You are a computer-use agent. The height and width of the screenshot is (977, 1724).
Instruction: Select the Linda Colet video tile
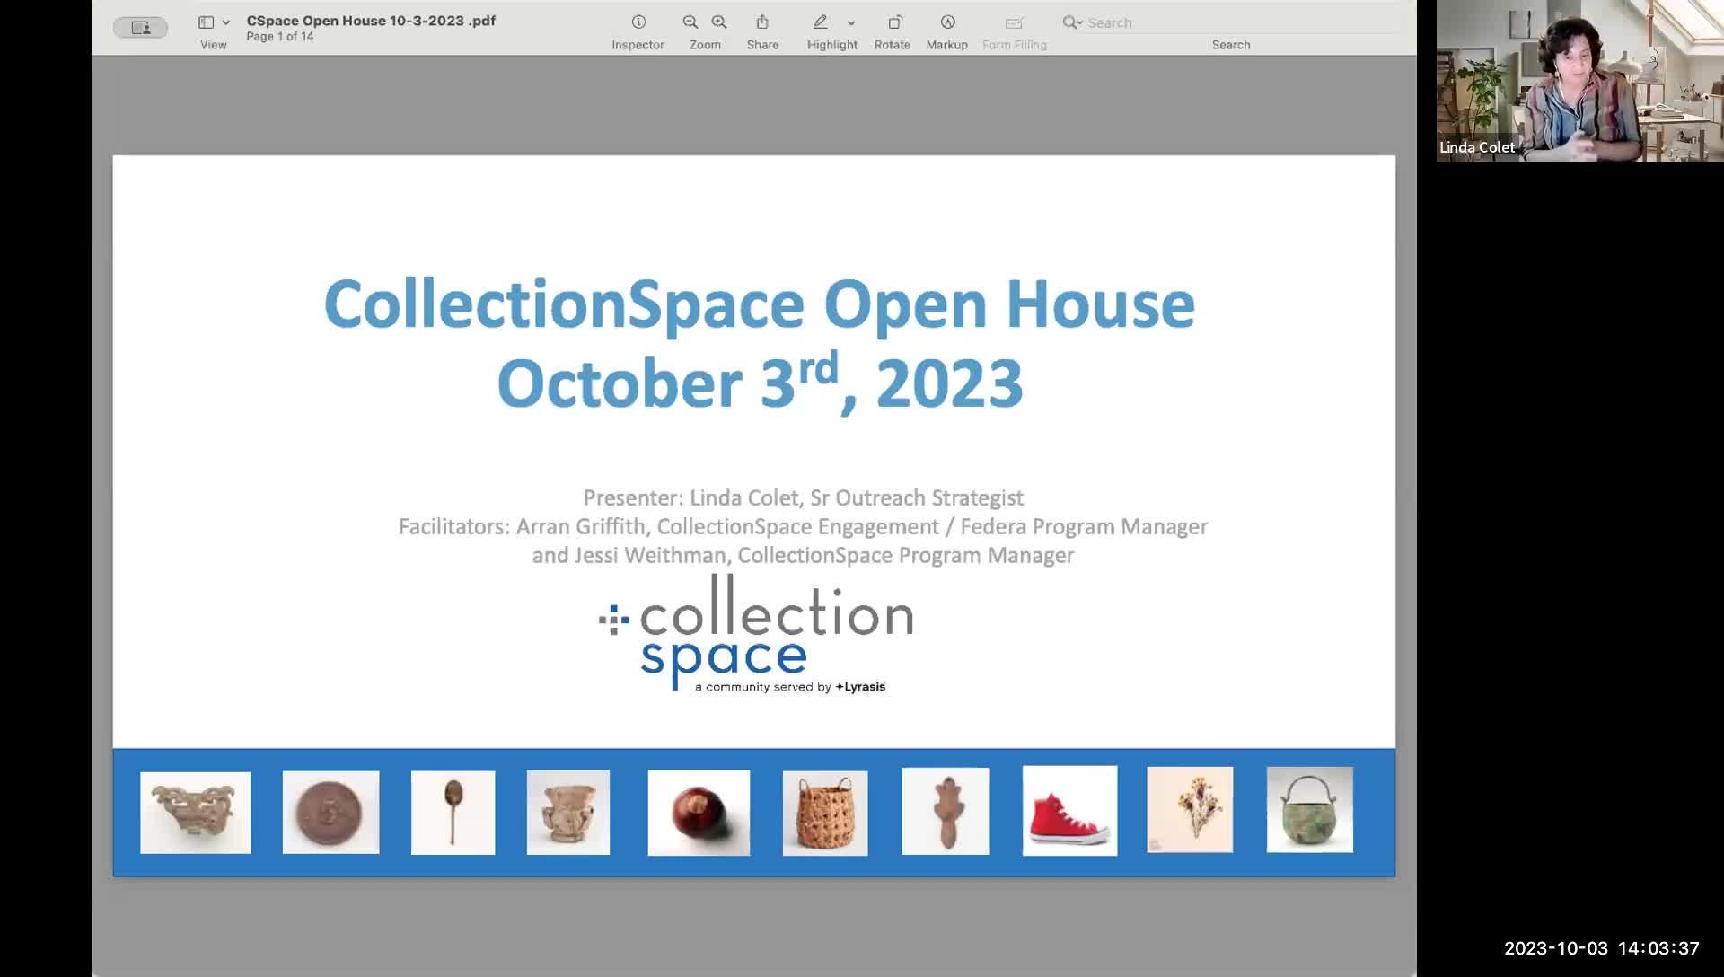coord(1579,81)
